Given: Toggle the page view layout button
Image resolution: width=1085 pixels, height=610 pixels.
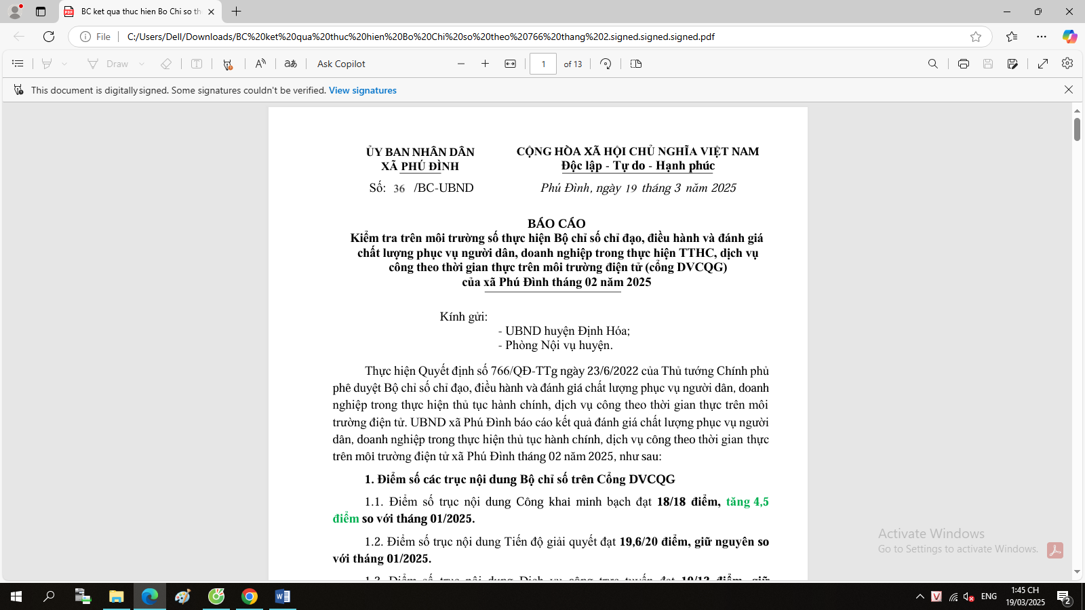Looking at the screenshot, I should pos(635,64).
